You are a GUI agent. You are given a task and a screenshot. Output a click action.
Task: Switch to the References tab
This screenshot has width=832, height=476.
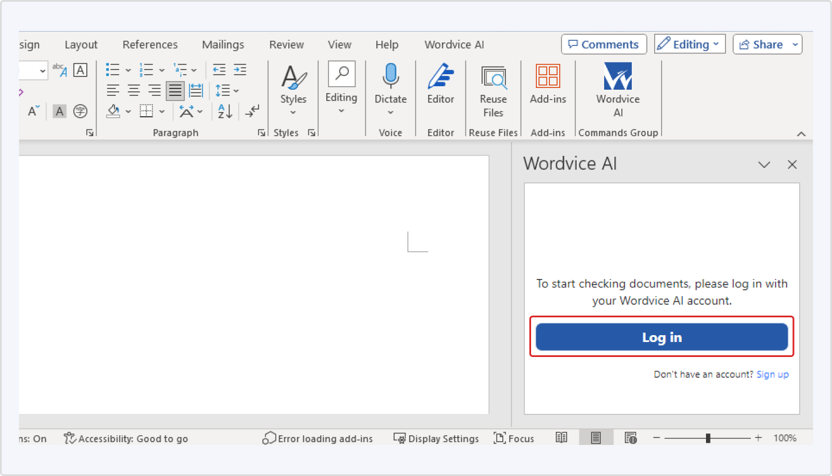[x=150, y=44]
